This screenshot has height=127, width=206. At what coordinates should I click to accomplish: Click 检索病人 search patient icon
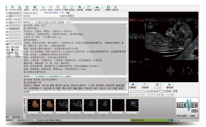(x=50, y=8)
